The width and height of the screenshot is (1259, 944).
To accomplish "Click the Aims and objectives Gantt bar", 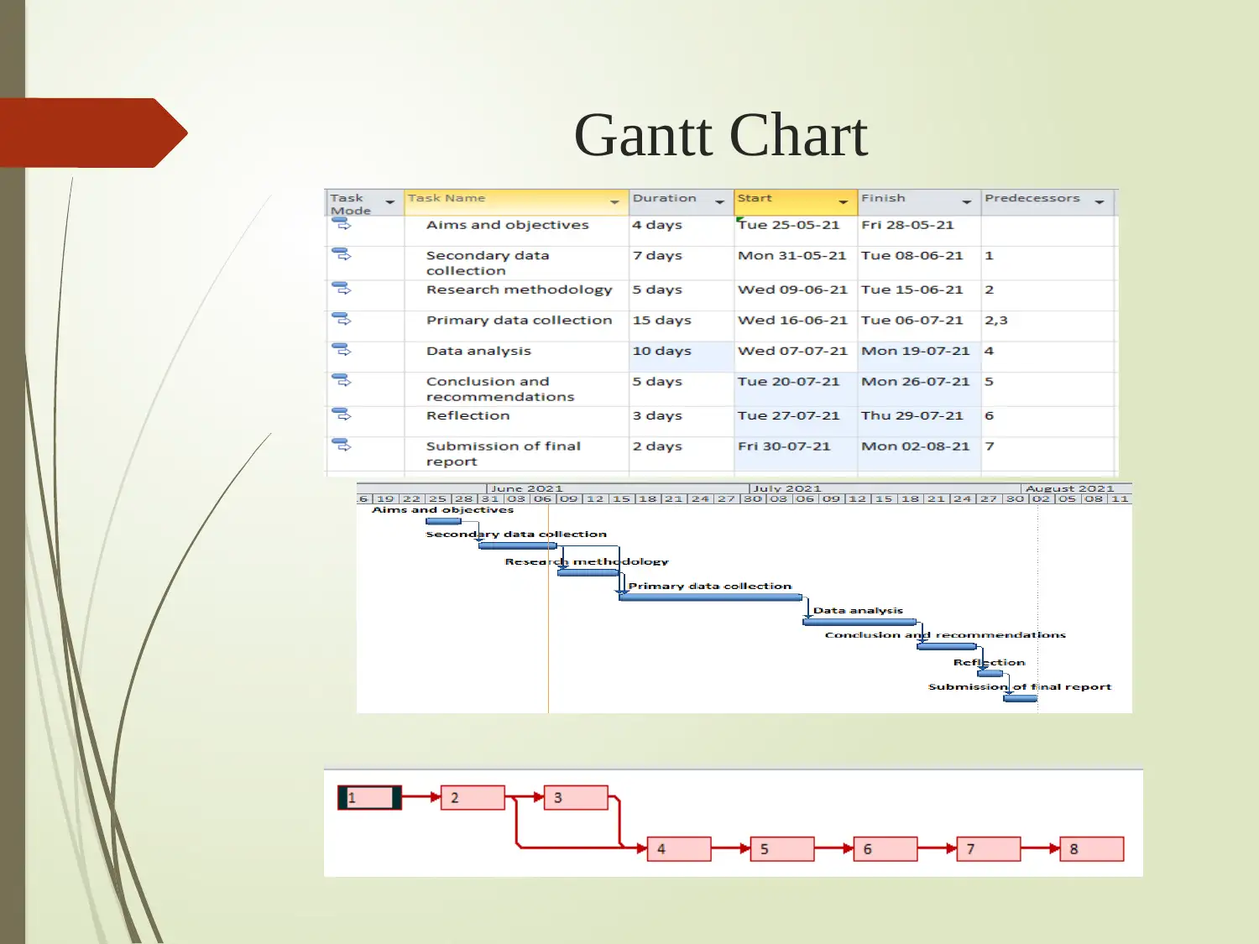I will [443, 521].
